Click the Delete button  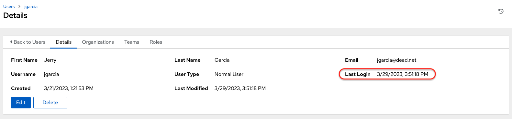pos(50,103)
